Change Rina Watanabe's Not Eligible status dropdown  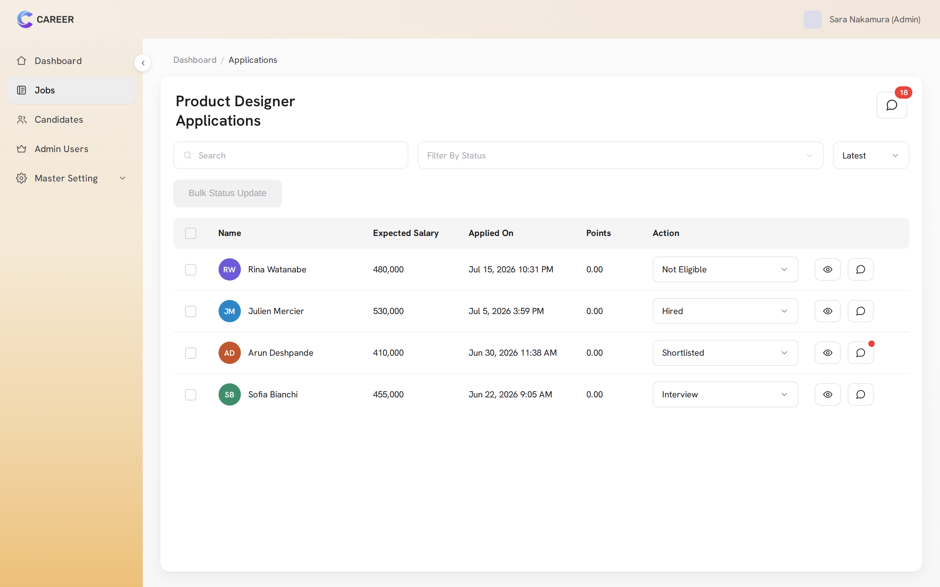(x=725, y=269)
